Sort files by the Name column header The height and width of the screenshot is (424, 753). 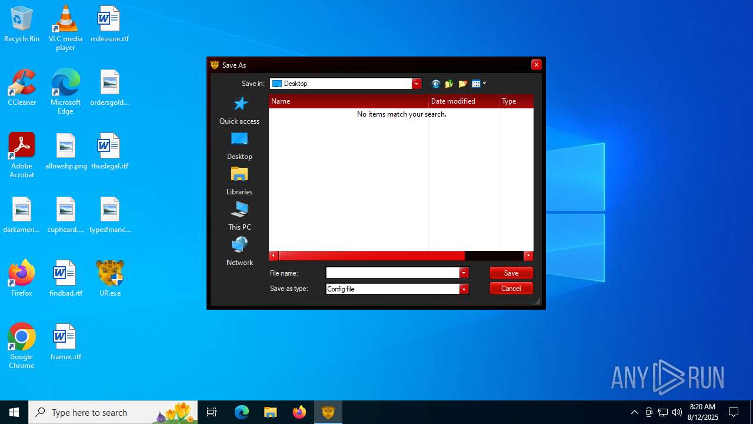pos(349,101)
